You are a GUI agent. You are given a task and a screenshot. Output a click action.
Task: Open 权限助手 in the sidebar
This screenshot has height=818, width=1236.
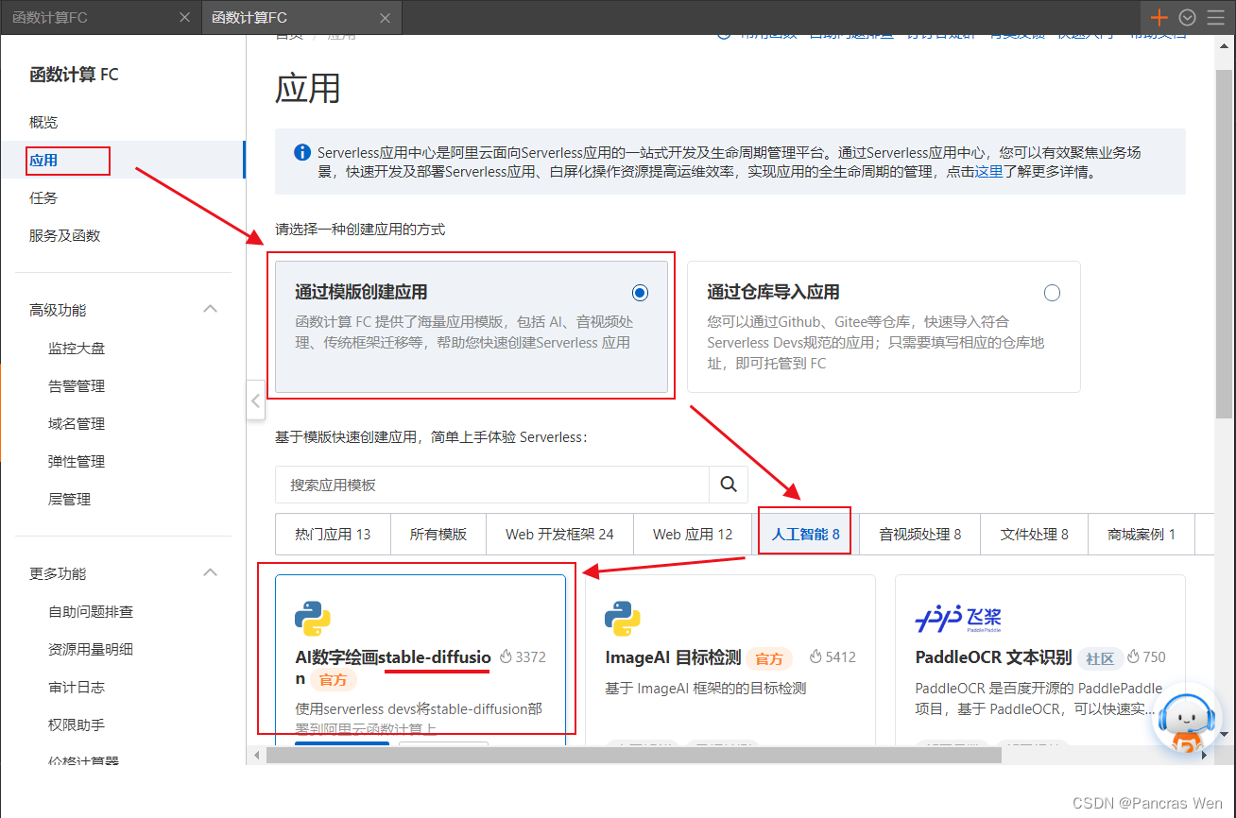77,724
